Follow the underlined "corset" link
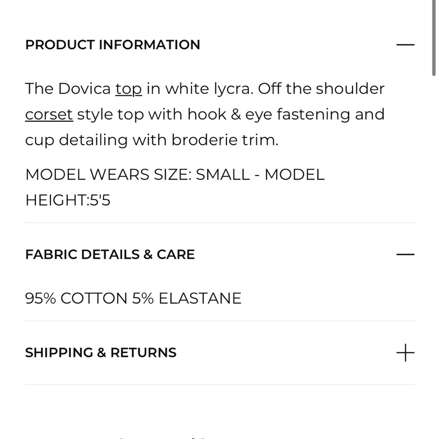Screen dimensions: 439x439 point(49,115)
